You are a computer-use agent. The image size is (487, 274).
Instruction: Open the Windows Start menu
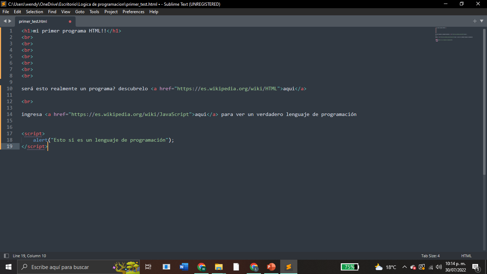click(8, 267)
